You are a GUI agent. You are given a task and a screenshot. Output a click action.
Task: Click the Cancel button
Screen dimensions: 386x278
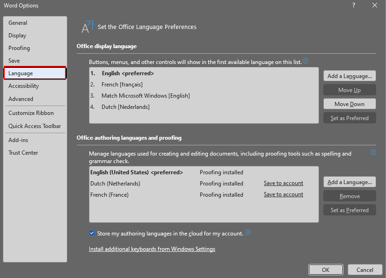[365, 270]
